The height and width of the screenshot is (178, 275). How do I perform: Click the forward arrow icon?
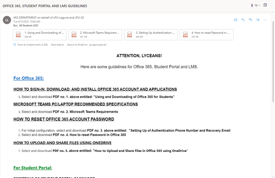tap(258, 20)
